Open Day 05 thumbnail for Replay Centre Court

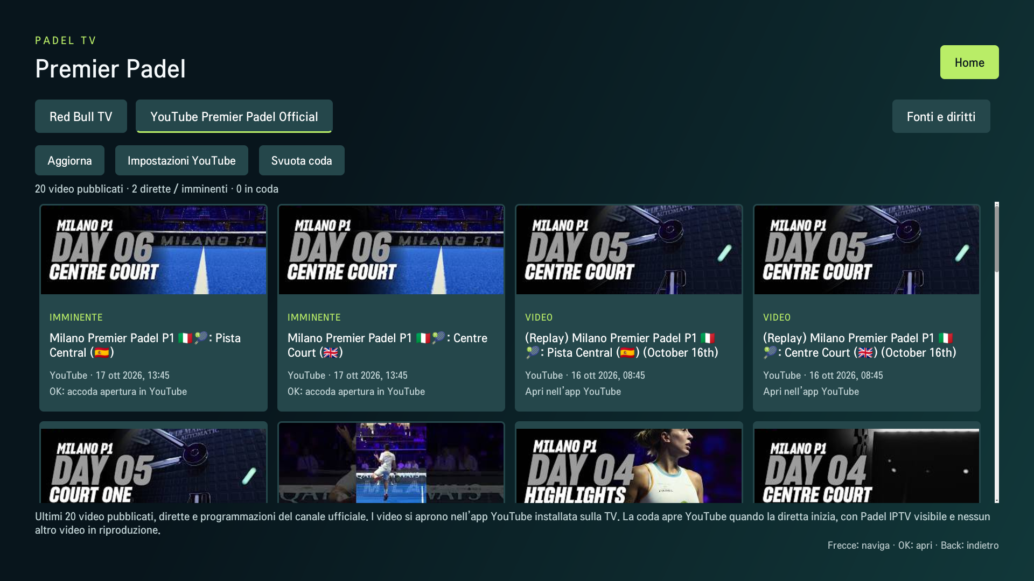point(867,250)
